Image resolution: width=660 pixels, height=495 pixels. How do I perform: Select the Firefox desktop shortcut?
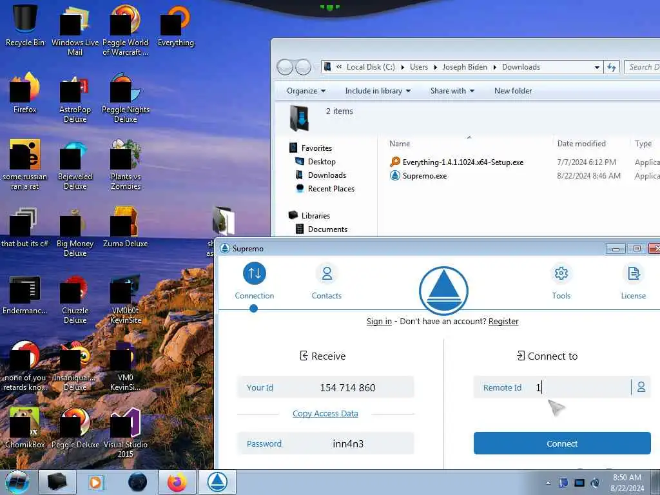25,93
